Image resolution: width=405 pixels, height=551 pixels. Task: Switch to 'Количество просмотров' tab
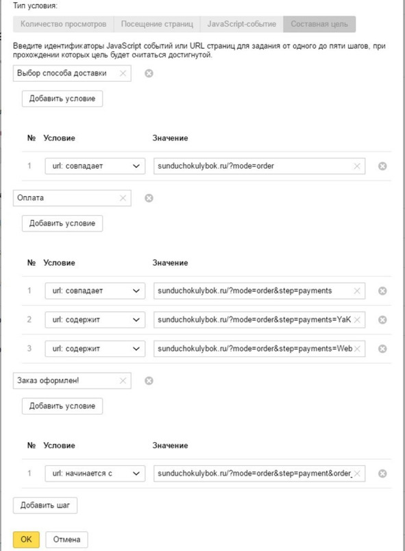point(63,24)
